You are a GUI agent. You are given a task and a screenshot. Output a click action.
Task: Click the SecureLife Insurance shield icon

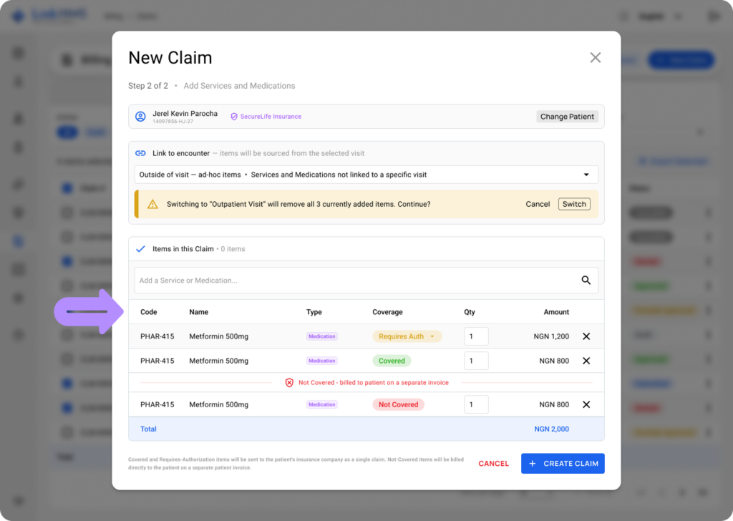tap(234, 117)
